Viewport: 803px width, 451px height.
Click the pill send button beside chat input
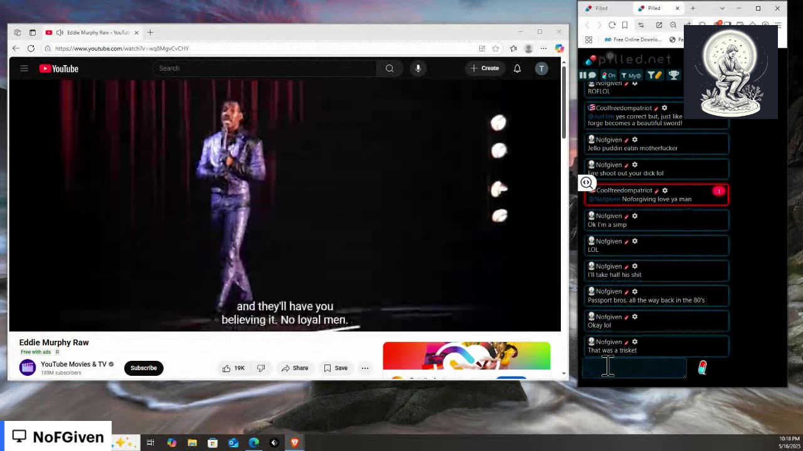point(702,368)
